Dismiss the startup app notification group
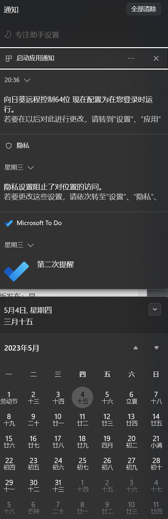 (x=156, y=58)
